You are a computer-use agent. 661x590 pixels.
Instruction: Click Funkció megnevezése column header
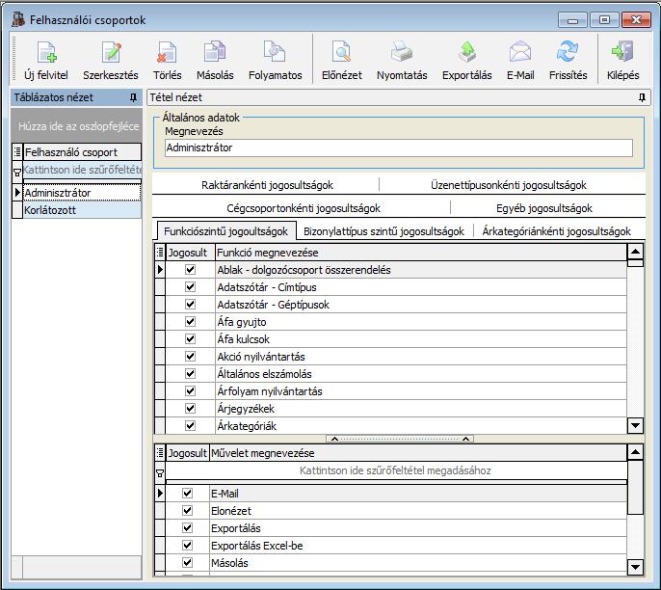pos(421,253)
